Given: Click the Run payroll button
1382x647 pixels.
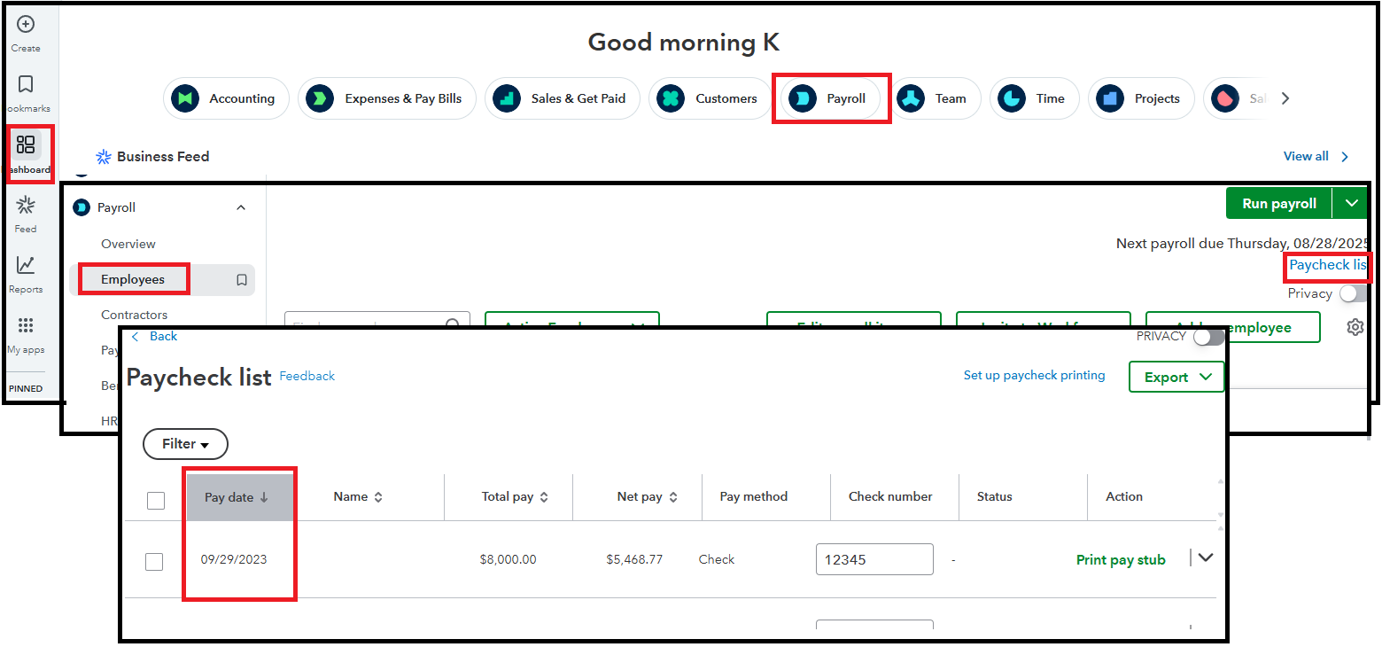Looking at the screenshot, I should point(1279,203).
